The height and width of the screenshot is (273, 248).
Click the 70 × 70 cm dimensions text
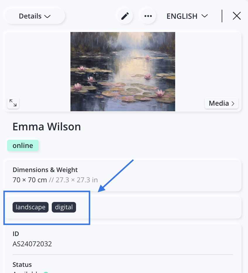(30, 180)
